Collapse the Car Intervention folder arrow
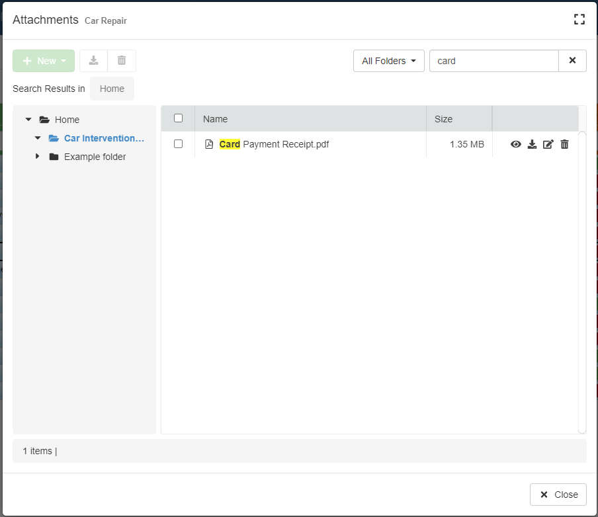This screenshot has width=598, height=517. coord(38,138)
